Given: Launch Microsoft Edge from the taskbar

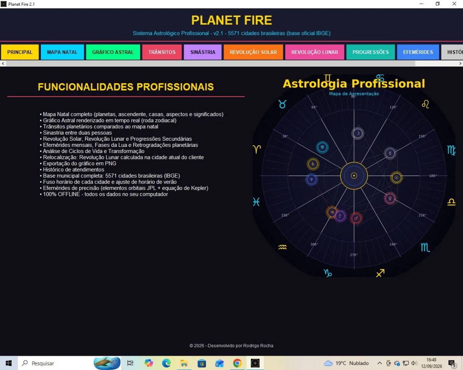Looking at the screenshot, I should point(166,363).
